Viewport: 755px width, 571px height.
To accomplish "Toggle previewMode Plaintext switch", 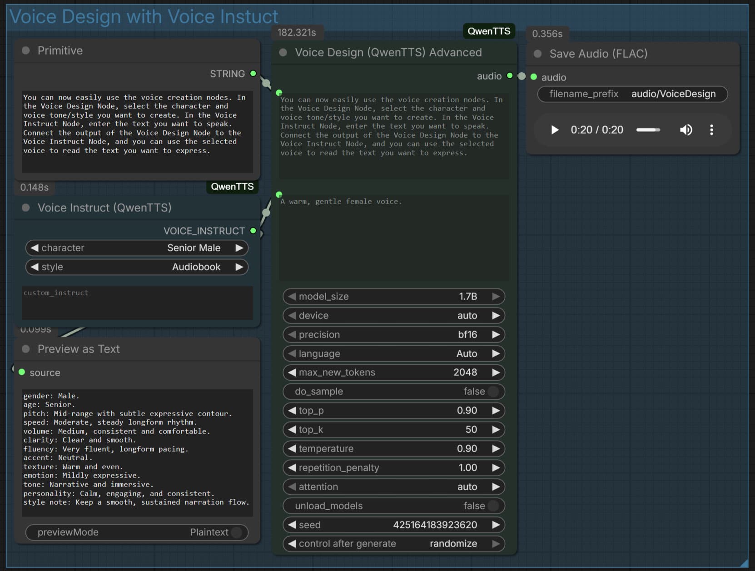I will point(237,532).
